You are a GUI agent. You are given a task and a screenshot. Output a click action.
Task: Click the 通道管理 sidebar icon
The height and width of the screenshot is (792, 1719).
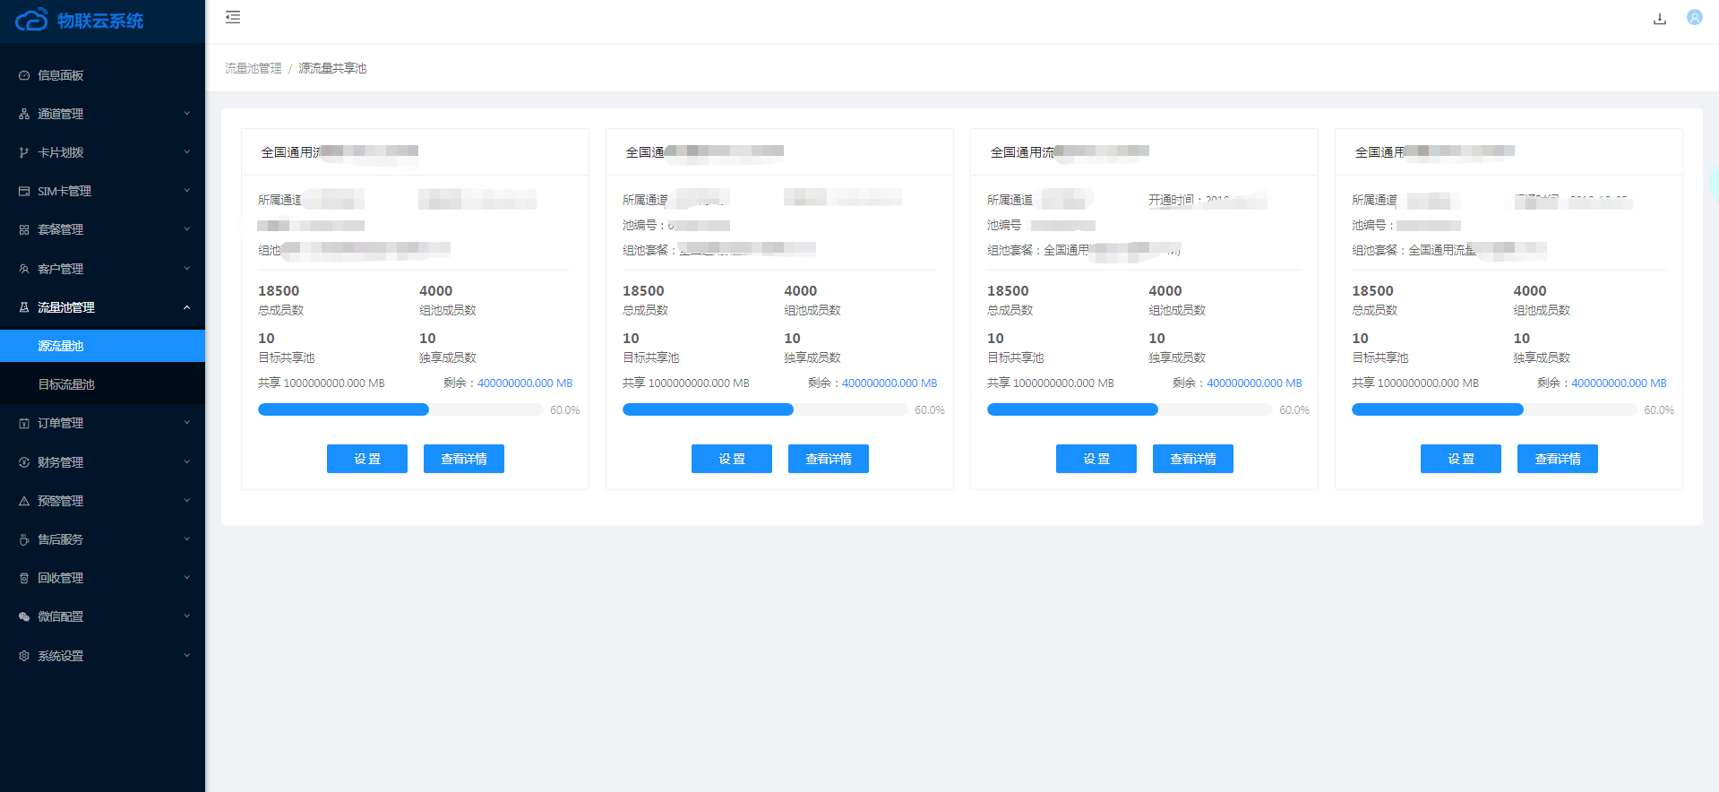24,114
